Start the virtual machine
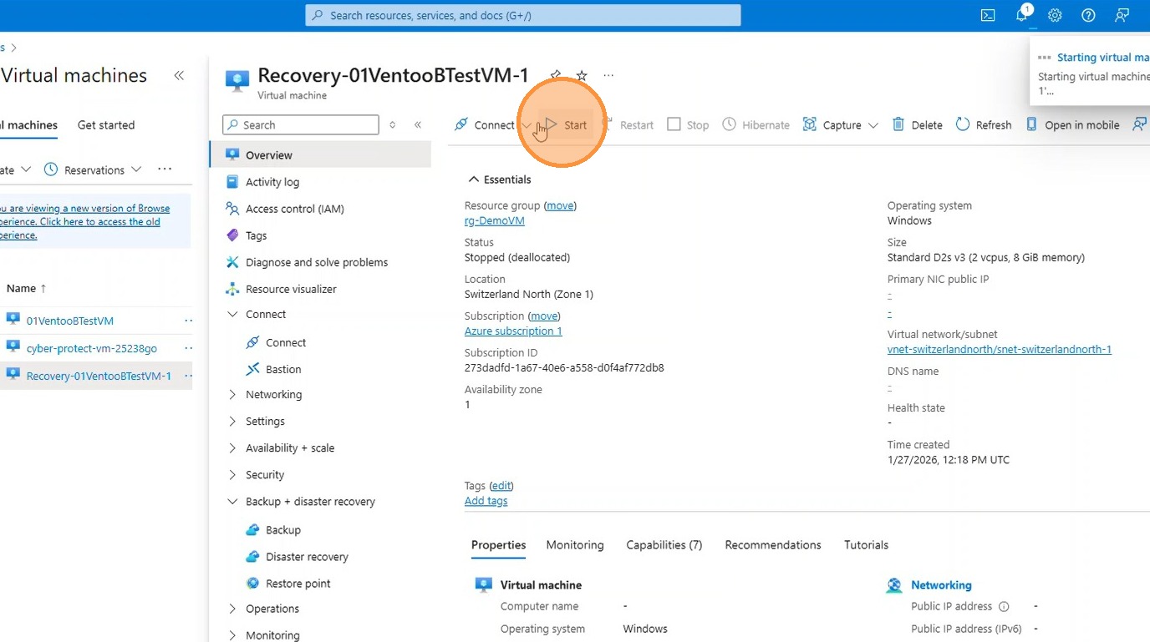The width and height of the screenshot is (1150, 642). 567,124
